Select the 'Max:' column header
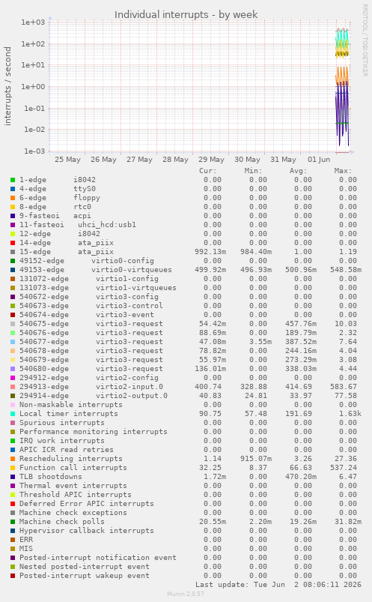Screen dimensions: 372x602 point(343,171)
